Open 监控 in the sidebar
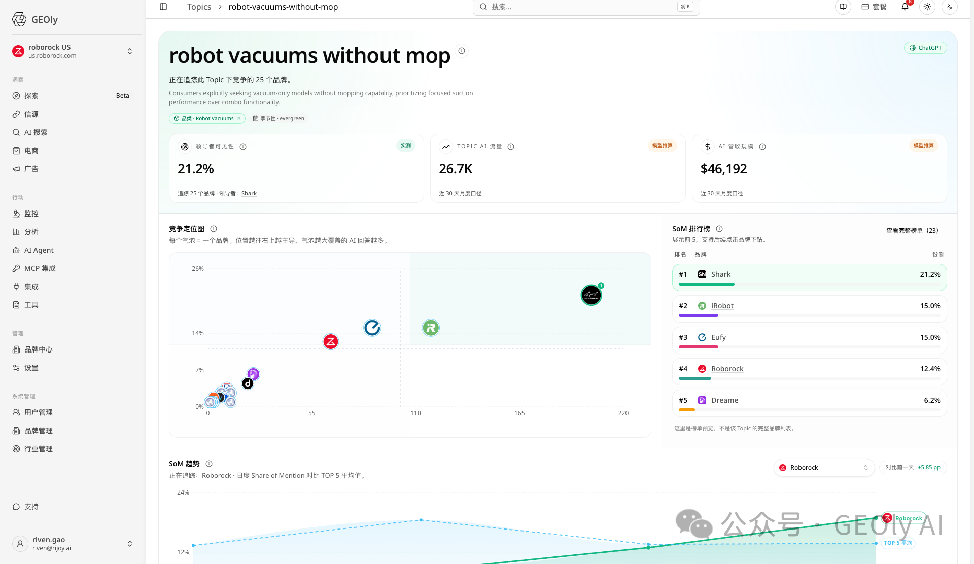The image size is (974, 564). [x=73, y=214]
